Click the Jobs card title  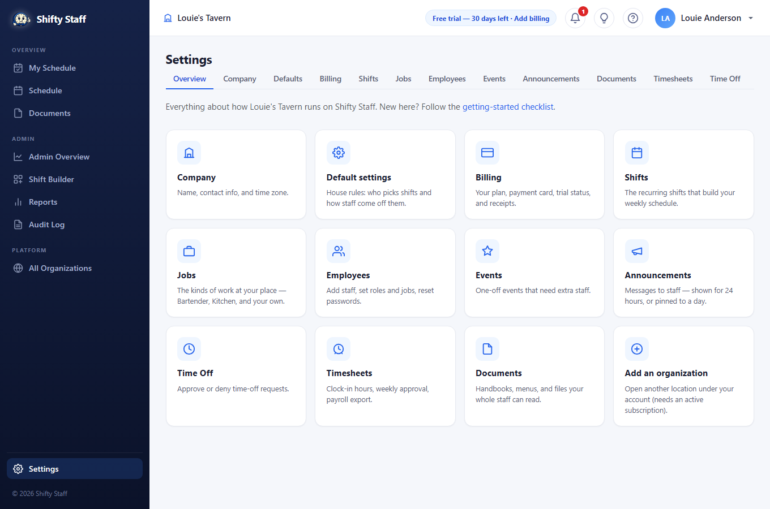pos(186,275)
